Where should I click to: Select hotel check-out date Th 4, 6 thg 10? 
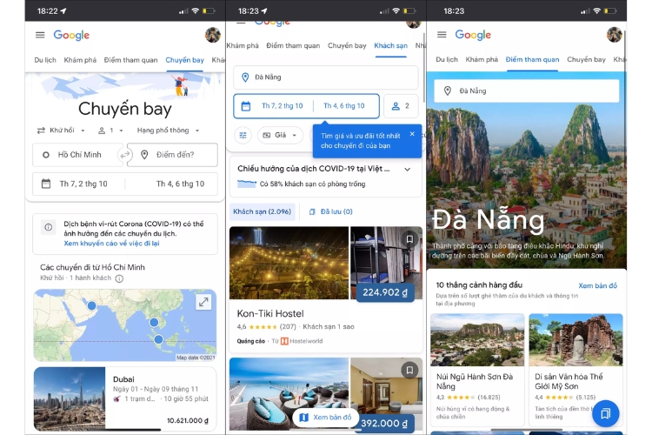pyautogui.click(x=344, y=106)
